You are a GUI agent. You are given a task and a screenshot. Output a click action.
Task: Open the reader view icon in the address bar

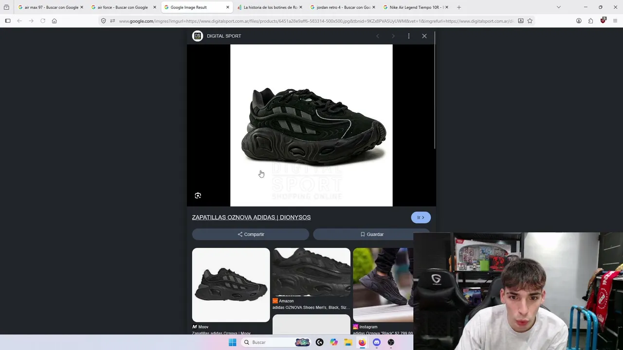(521, 21)
